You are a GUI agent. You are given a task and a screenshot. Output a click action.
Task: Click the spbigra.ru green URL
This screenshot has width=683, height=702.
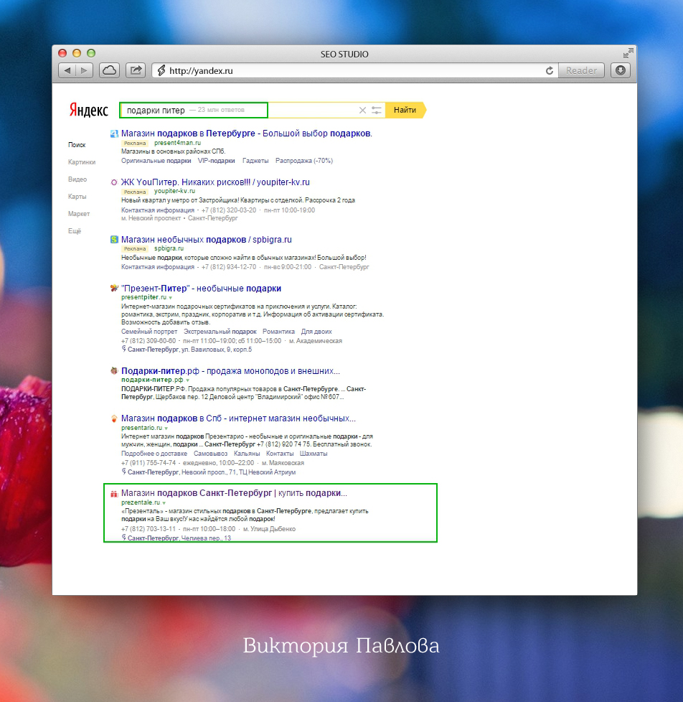(169, 248)
